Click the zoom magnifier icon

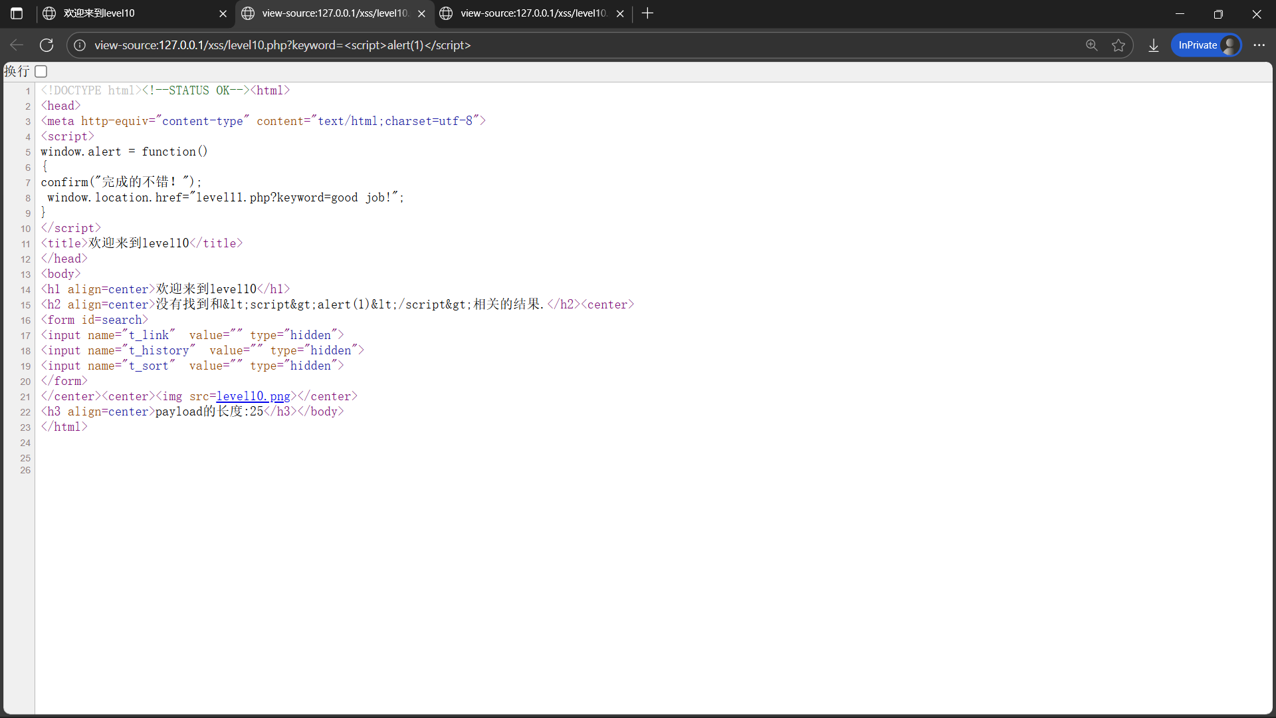point(1091,45)
